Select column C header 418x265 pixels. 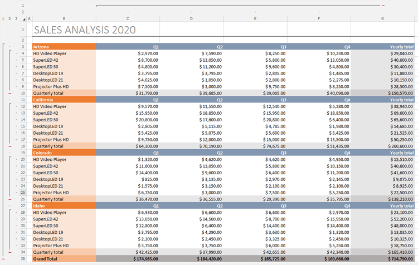click(128, 18)
